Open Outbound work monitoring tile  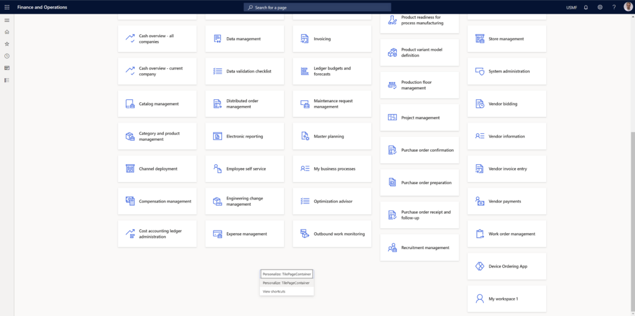332,234
